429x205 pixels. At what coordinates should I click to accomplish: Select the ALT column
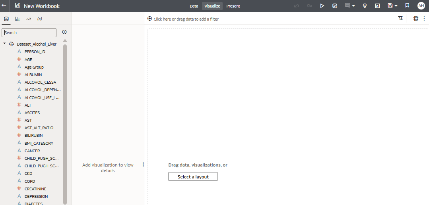point(28,105)
